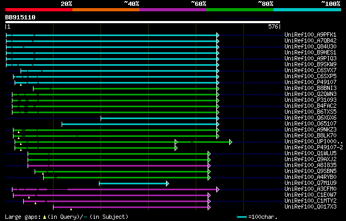Click the UniRef100_P49107 label
This screenshot has width=346, height=221.
(310, 82)
